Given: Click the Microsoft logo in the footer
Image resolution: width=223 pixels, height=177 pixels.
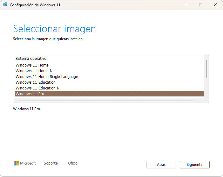Looking at the screenshot, I should [25, 163].
